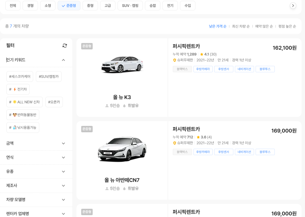Show more categories with the right arrow
The width and height of the screenshot is (305, 217).
coord(293,6)
